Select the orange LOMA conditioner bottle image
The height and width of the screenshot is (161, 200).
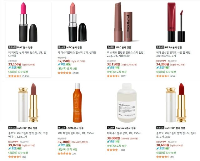coord(77,103)
